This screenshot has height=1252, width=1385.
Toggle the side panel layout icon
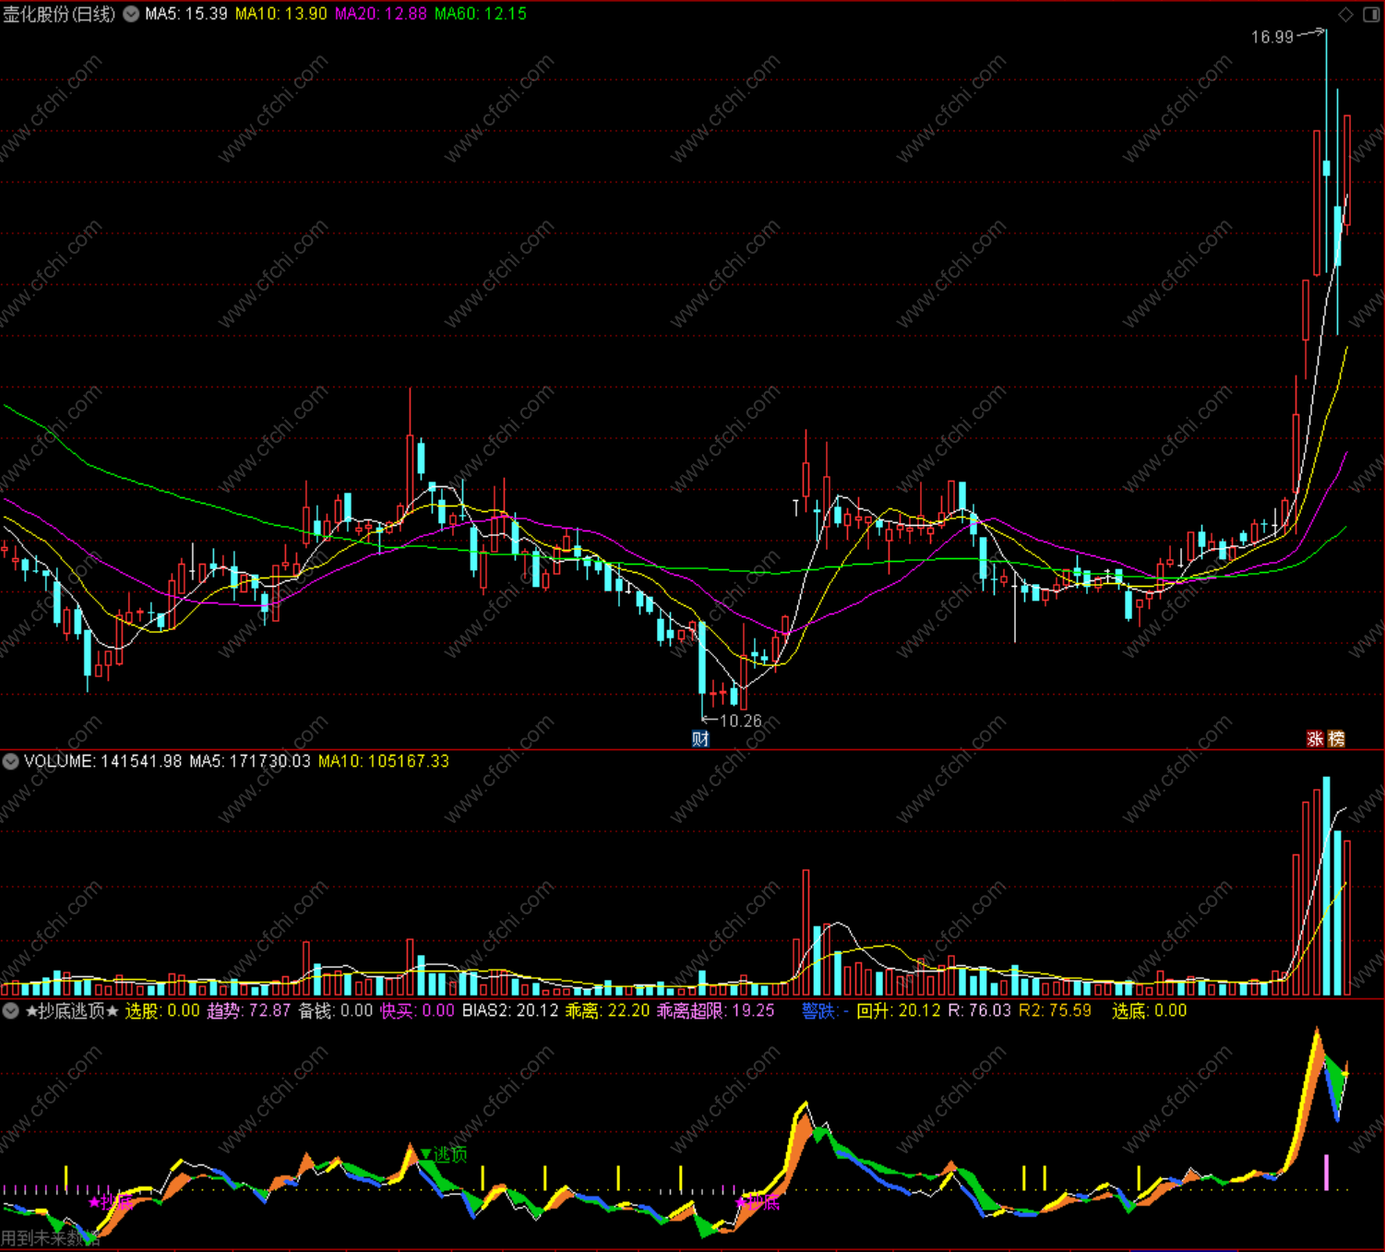pos(1371,14)
